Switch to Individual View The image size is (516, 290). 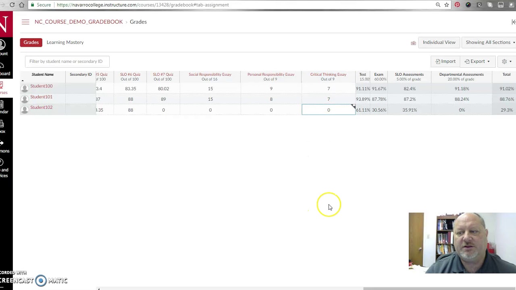[439, 42]
